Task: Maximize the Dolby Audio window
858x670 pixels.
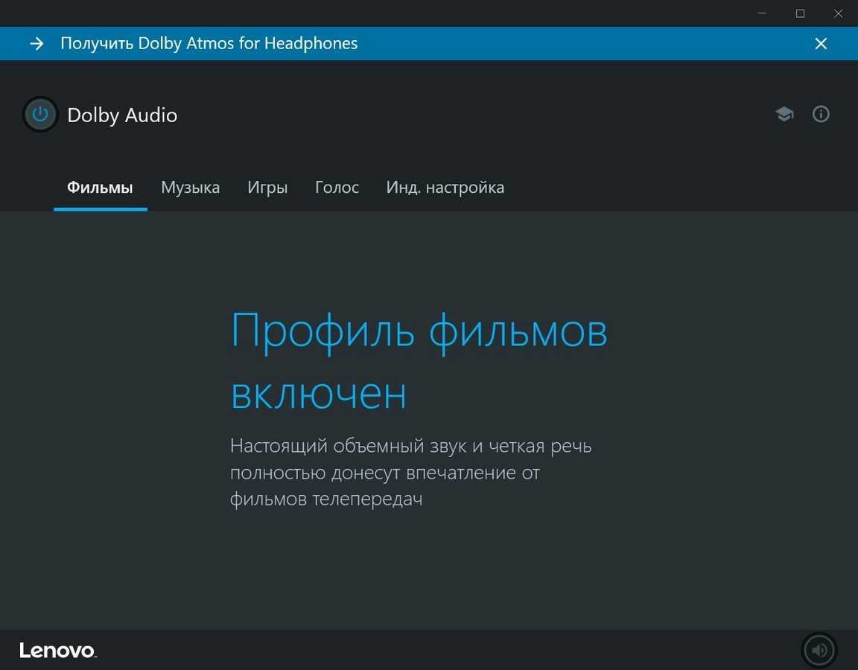Action: point(800,13)
